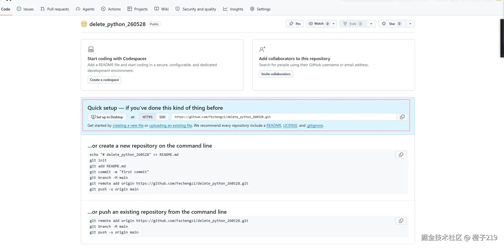
Task: Open the .gitignore link
Action: point(315,125)
